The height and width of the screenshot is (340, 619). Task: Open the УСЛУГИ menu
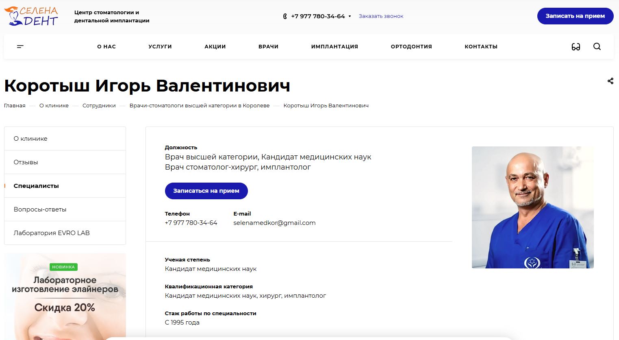160,46
